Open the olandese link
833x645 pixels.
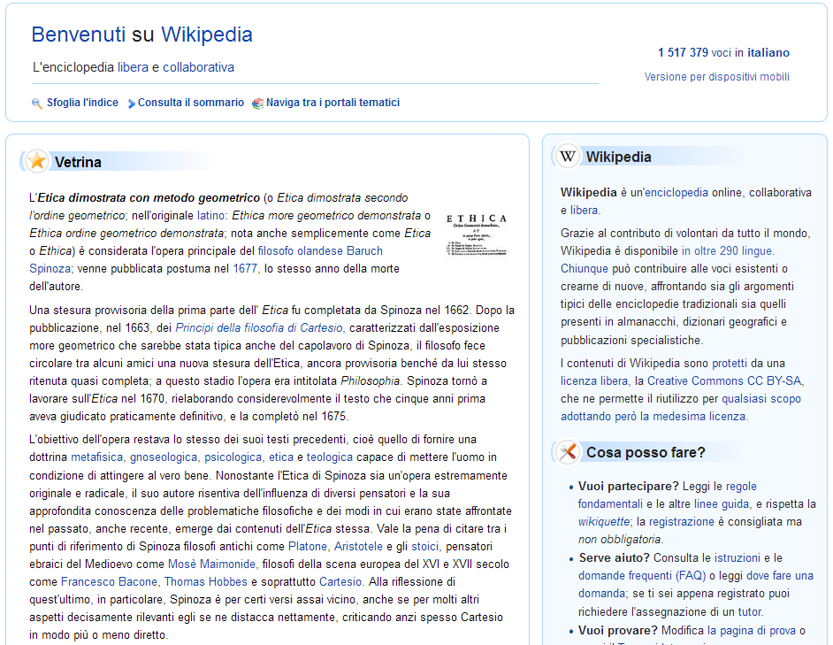320,250
